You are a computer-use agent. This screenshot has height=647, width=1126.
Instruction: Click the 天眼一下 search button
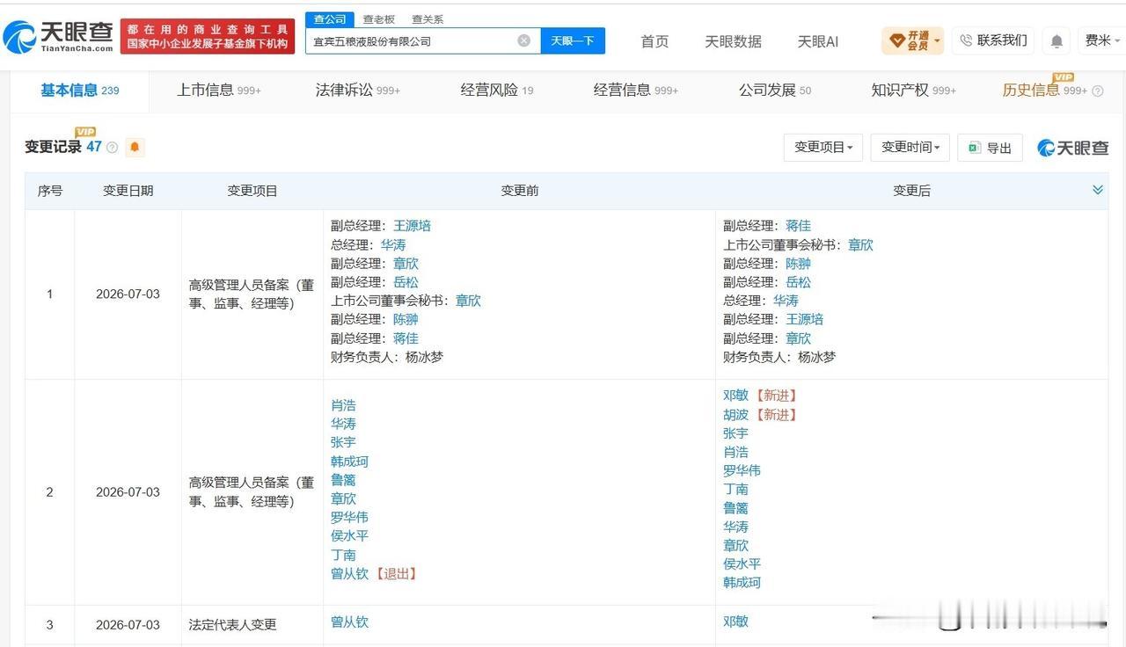pos(573,40)
